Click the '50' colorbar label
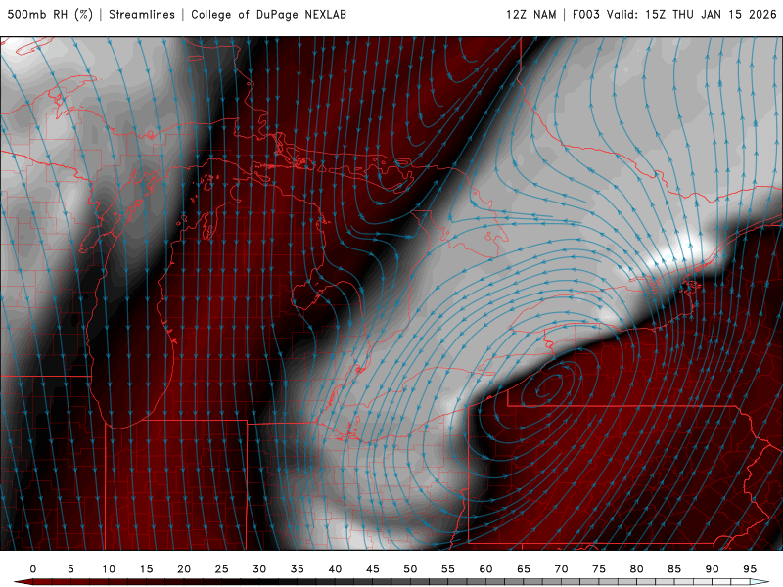 click(410, 569)
